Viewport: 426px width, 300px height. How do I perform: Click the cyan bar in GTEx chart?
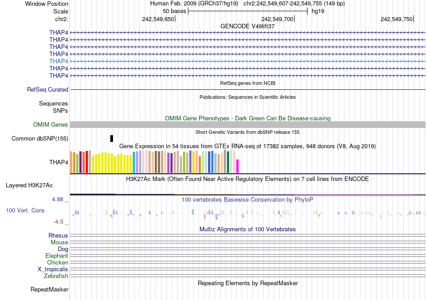coord(134,163)
